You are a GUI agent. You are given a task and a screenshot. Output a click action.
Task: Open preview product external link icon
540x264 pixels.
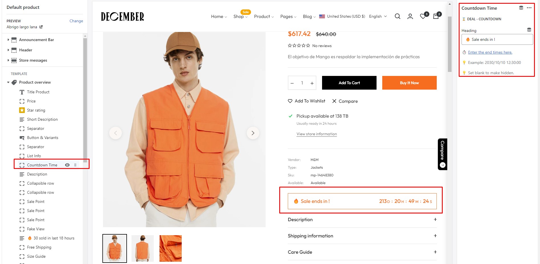click(x=41, y=27)
